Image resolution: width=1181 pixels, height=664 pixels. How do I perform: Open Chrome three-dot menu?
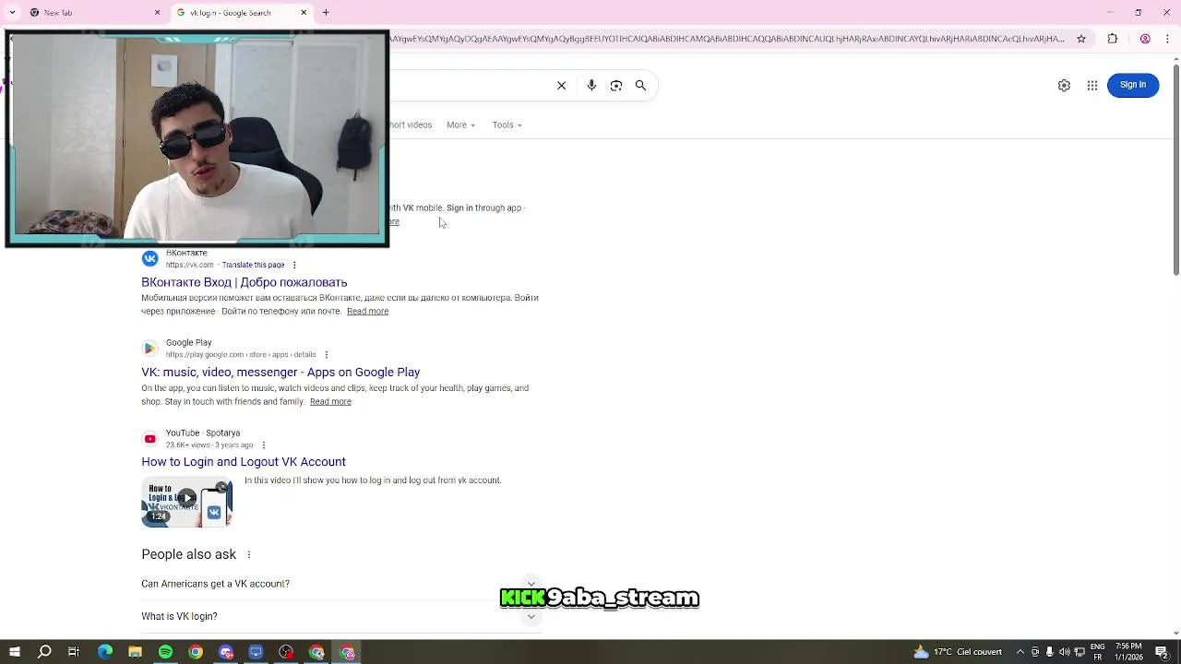click(x=1168, y=39)
